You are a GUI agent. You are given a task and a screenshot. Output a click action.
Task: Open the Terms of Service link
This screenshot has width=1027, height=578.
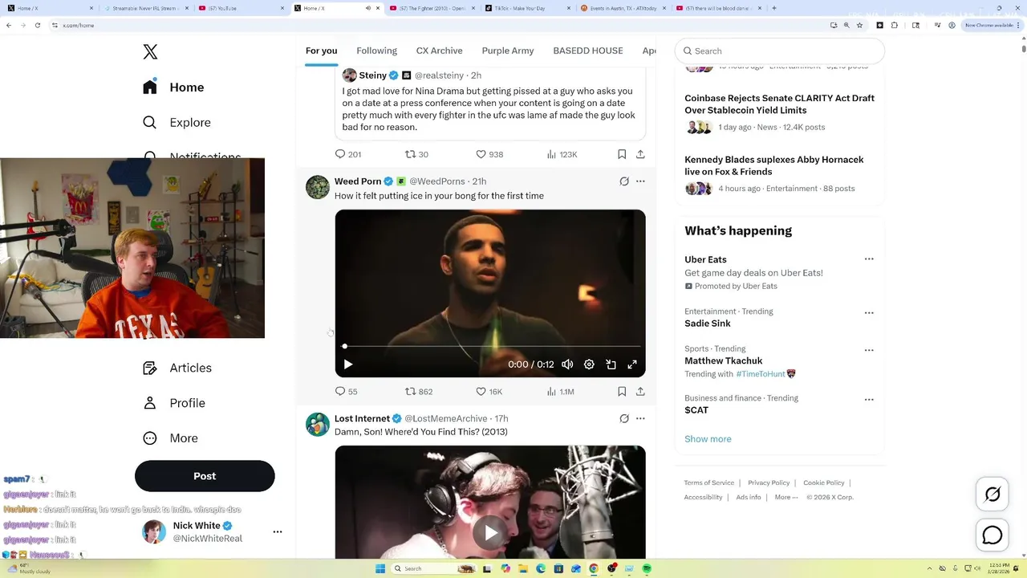click(x=709, y=482)
